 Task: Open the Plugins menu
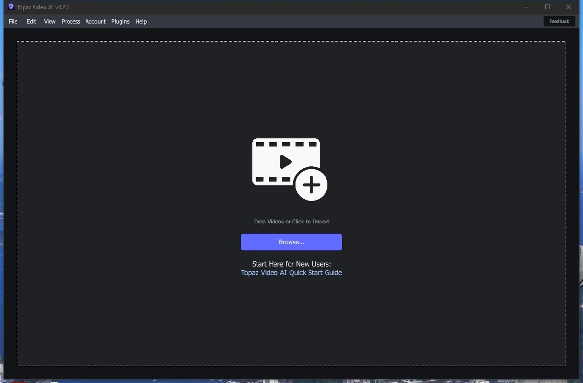point(120,21)
